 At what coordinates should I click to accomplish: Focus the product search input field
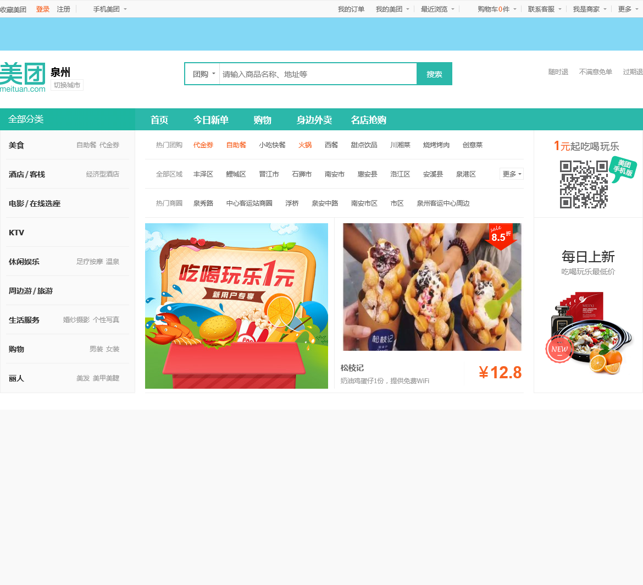[318, 74]
